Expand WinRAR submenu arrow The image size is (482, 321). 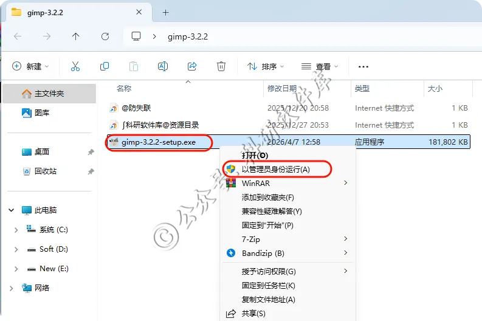coord(346,183)
